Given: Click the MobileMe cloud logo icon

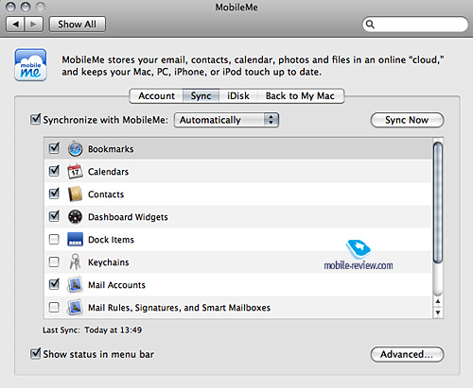Looking at the screenshot, I should click(30, 65).
